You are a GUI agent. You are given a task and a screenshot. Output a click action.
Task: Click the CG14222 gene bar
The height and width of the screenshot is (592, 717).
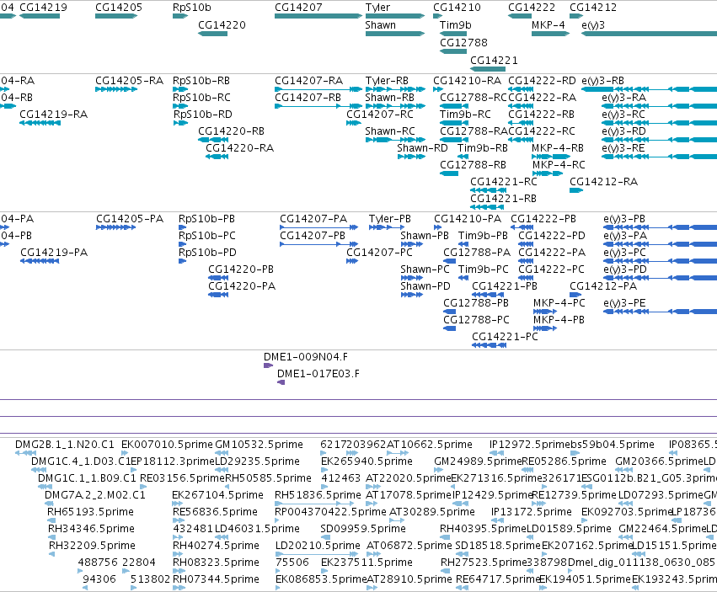click(x=520, y=16)
